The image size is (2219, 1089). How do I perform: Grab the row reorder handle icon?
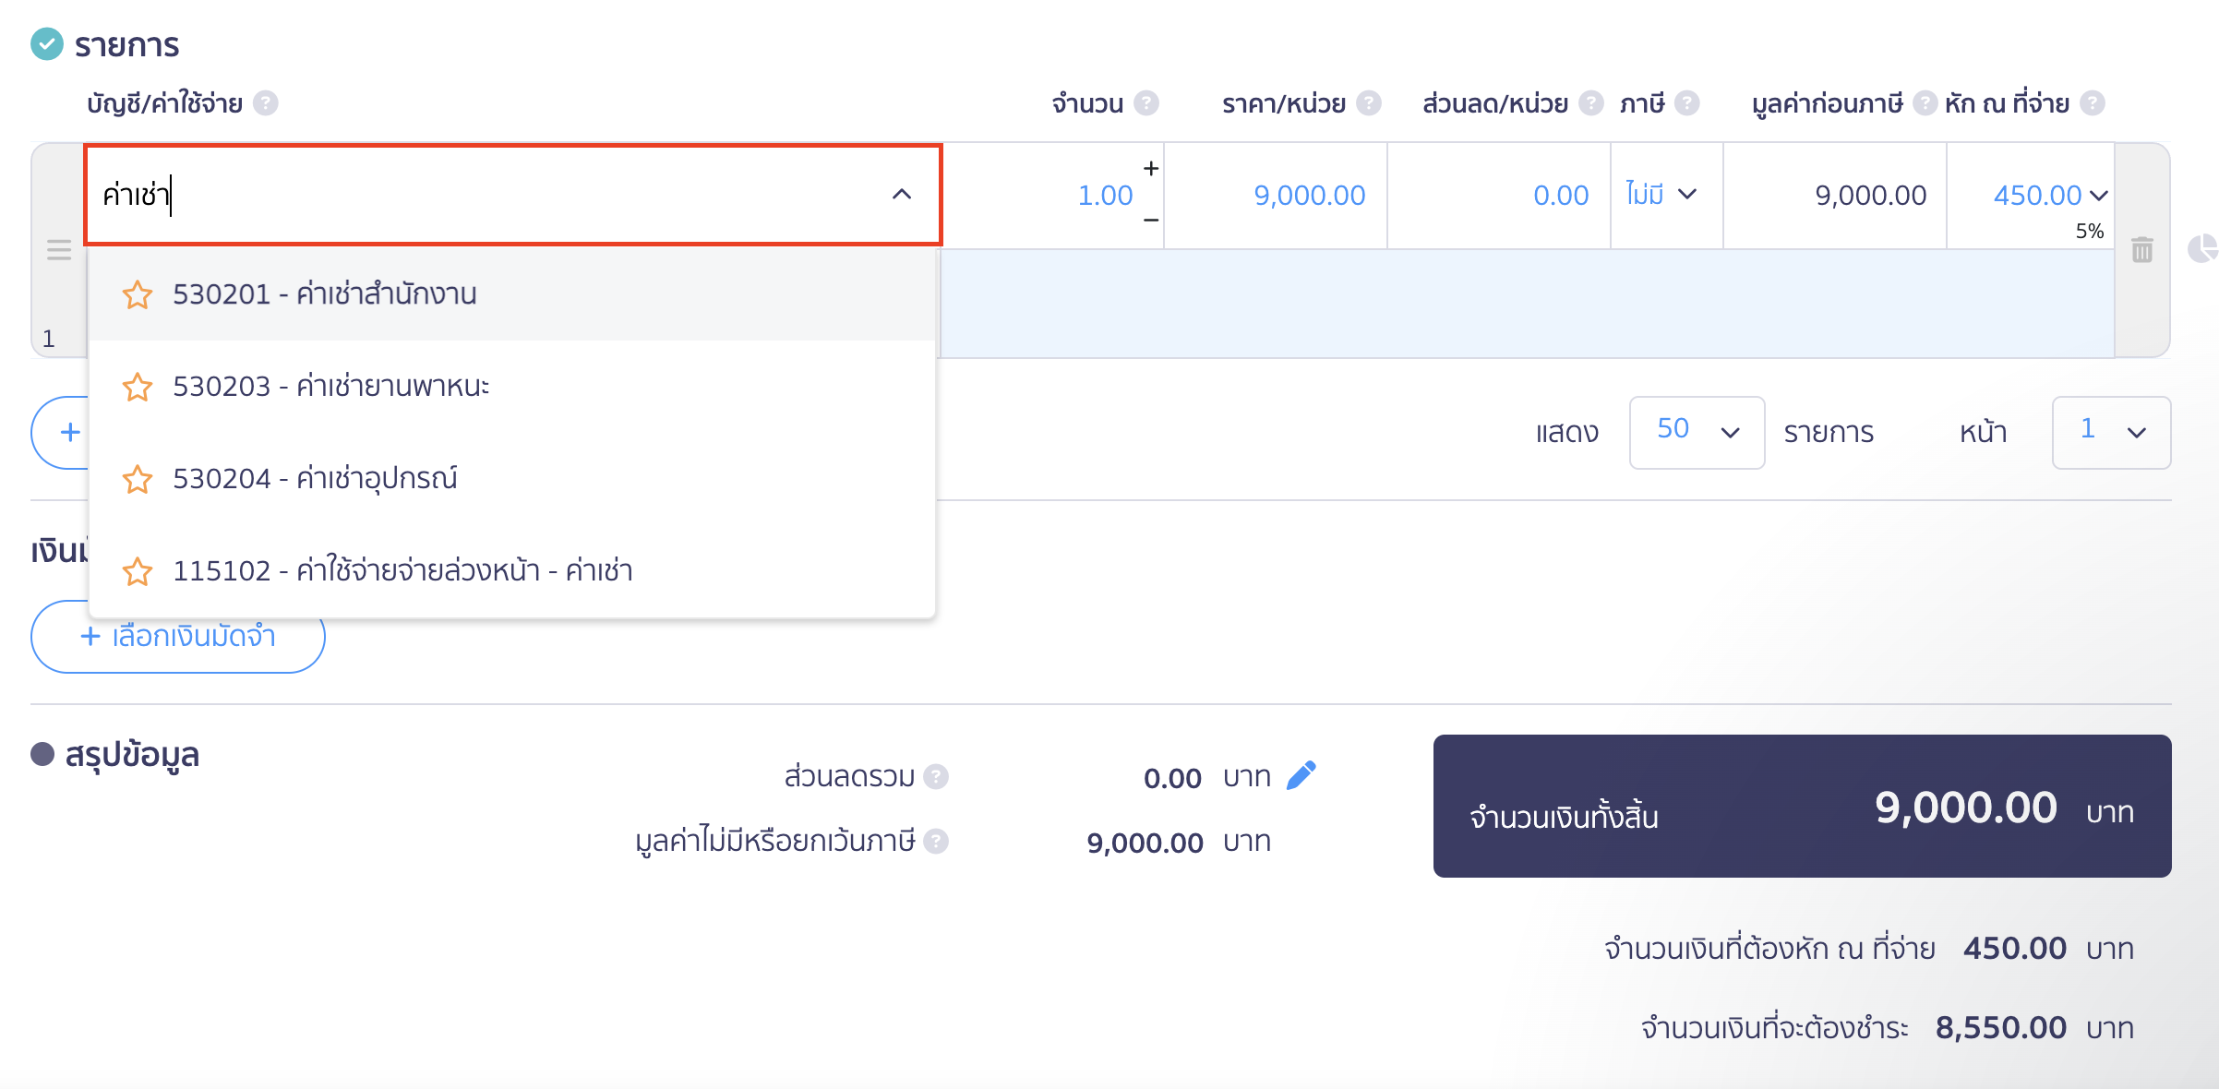tap(59, 249)
